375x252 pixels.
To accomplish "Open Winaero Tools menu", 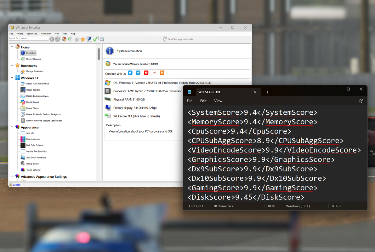I will 65,34.
